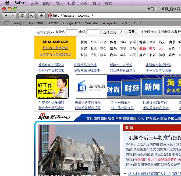Reload the page with the refresh button
181x176 pixels.
pos(22,15)
